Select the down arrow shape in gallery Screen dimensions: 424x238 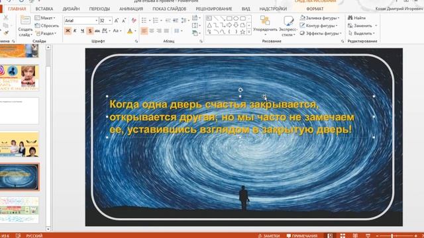click(x=236, y=25)
